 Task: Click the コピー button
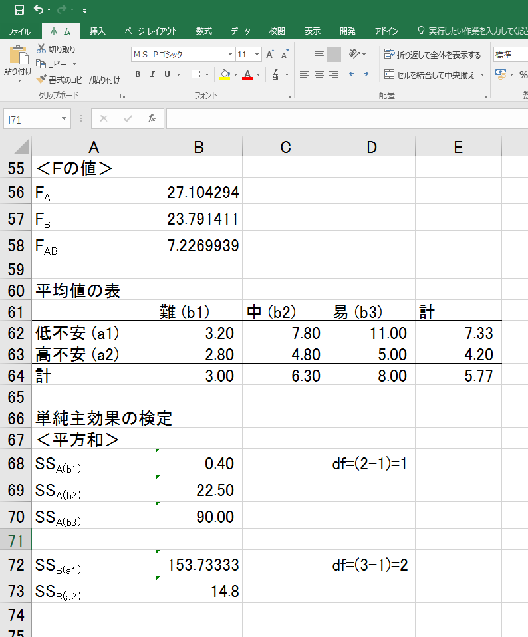[x=51, y=64]
